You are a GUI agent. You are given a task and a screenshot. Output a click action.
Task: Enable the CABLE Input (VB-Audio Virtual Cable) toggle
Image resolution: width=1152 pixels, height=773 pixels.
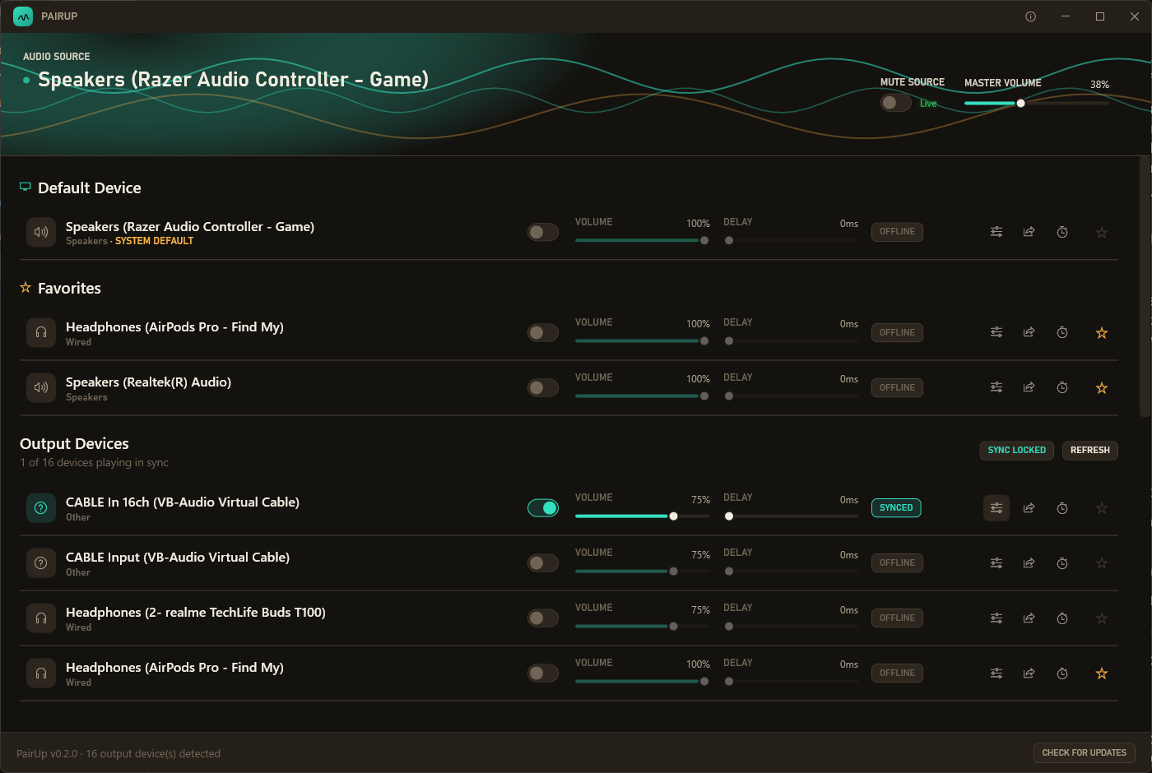pyautogui.click(x=543, y=563)
